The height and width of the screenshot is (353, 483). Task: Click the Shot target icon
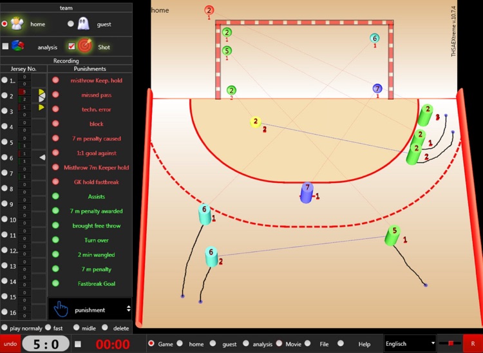tap(85, 46)
